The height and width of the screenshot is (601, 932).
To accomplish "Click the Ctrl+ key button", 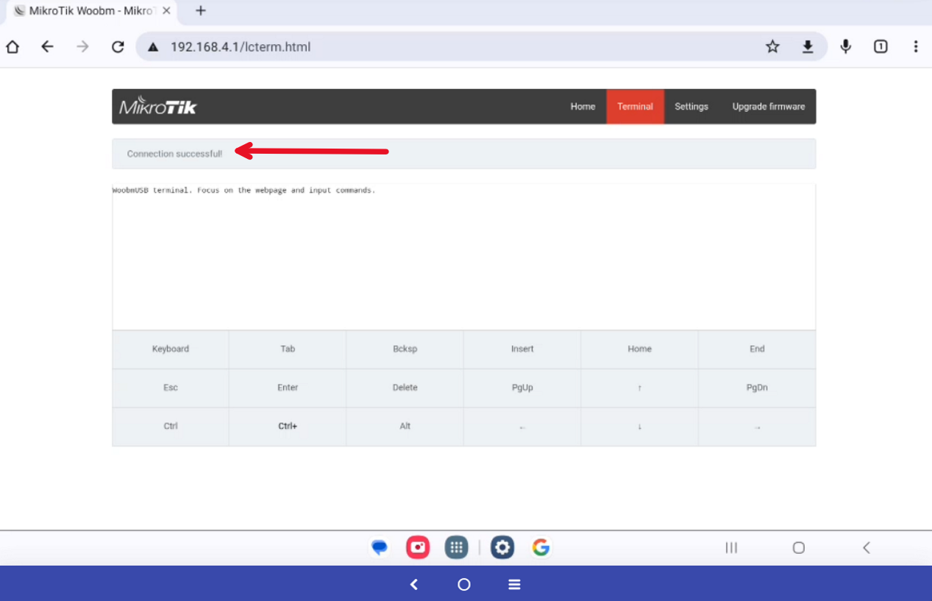I will (288, 427).
